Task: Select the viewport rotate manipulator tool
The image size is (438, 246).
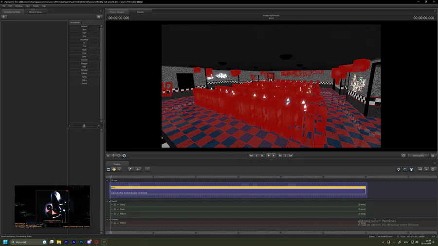Action: tap(119, 156)
